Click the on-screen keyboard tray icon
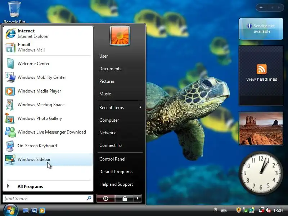Screen dimensions: 288x216 [224, 210]
